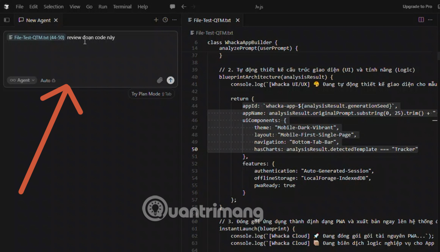Open the Auto model selector
Screen dimensions: 440x252
click(x=48, y=80)
